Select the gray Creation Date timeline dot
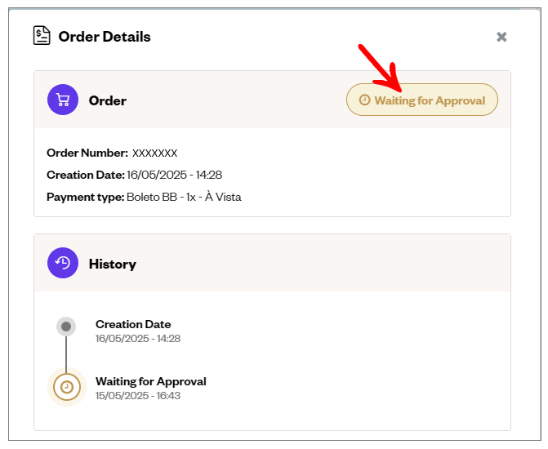This screenshot has width=548, height=449. [66, 327]
